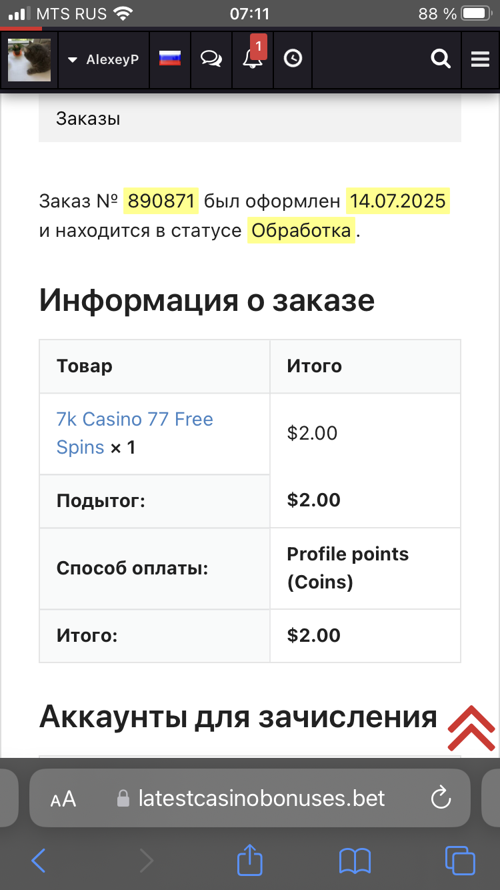Screen dimensions: 500x890
Task: Tap the Обработка status label
Action: tap(301, 231)
